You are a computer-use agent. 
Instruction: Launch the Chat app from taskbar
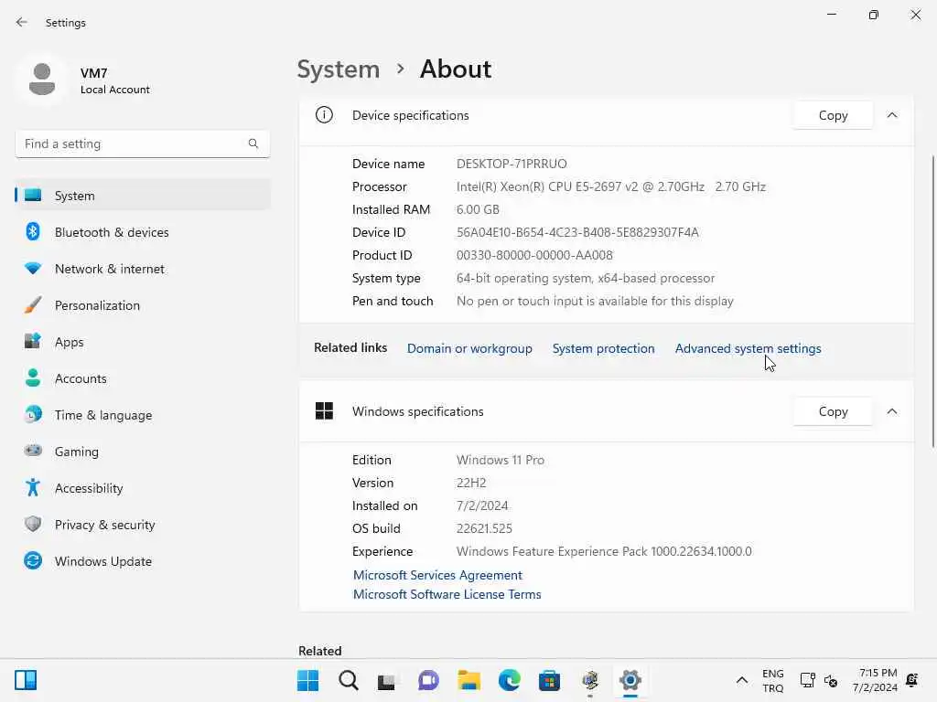click(x=428, y=680)
